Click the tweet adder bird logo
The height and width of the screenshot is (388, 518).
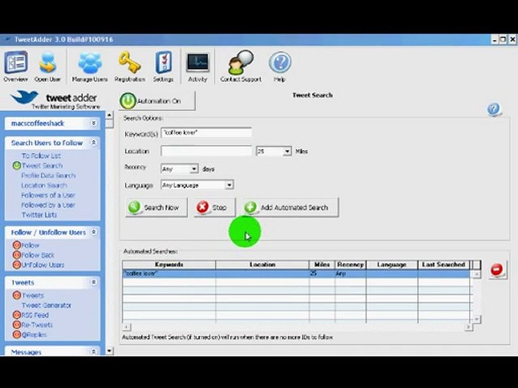click(24, 98)
